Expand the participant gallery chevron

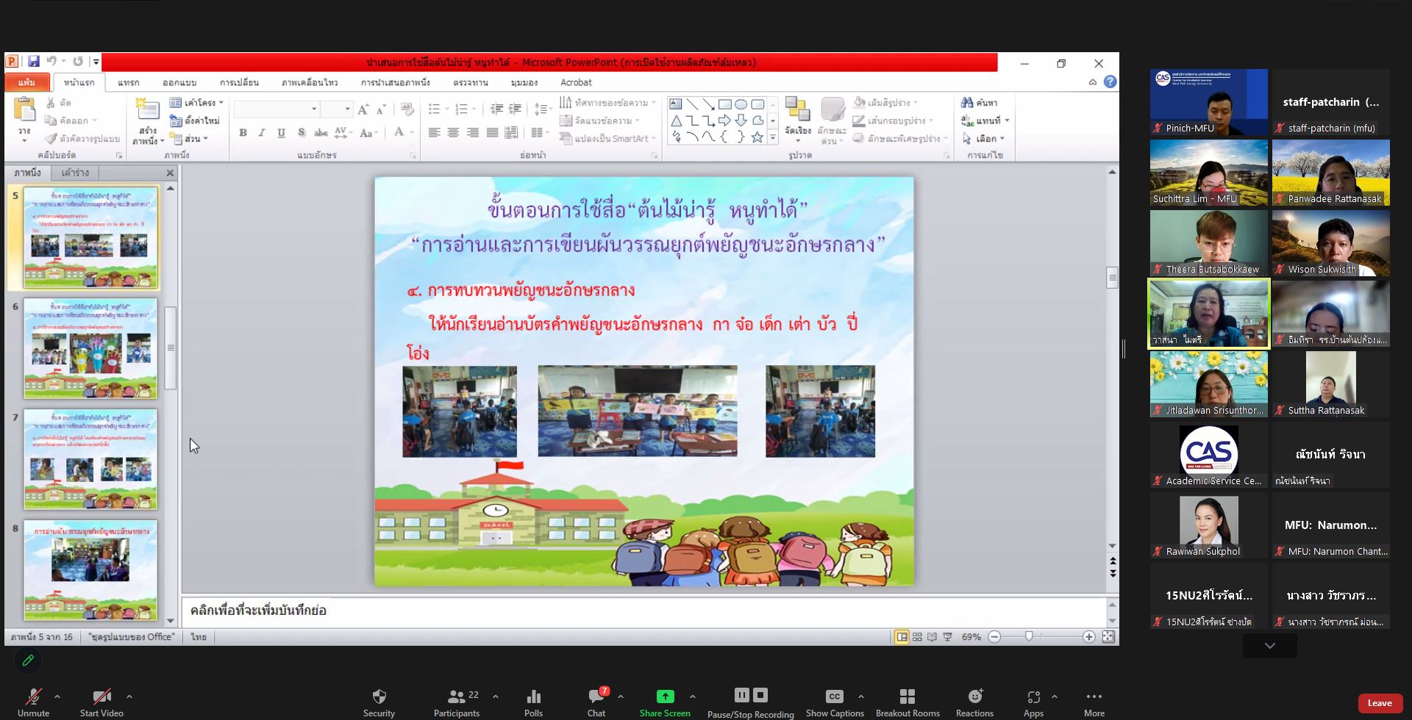point(1269,646)
